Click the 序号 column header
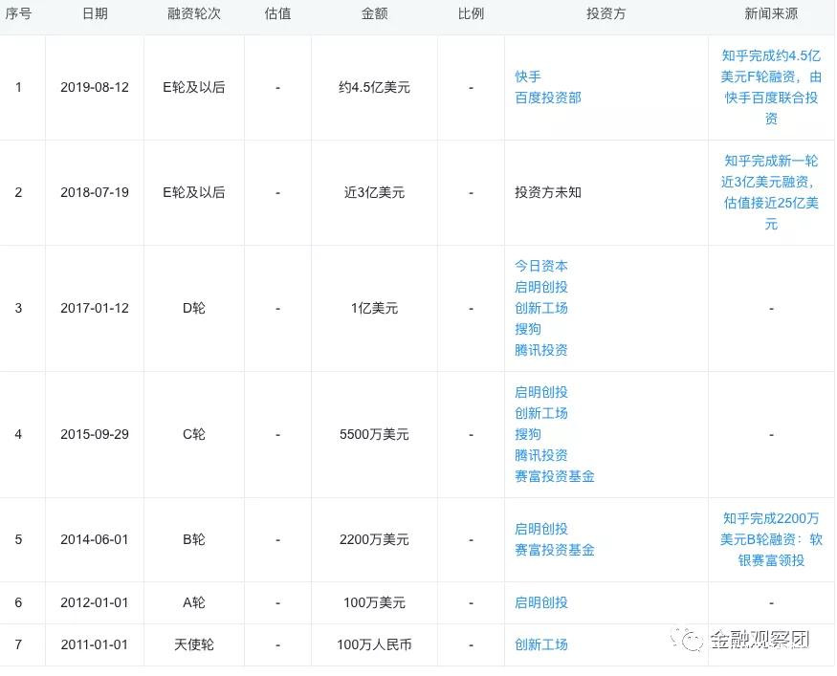Screen dimensions: 837x676 click(x=18, y=13)
